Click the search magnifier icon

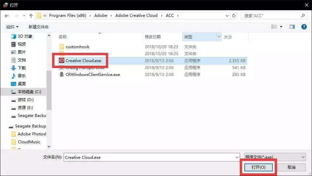(x=303, y=16)
